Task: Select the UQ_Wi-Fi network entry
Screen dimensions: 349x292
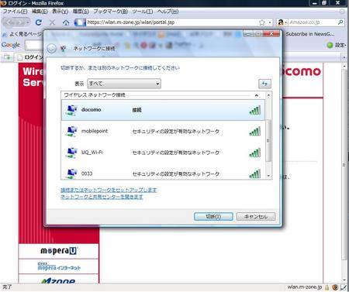Action: click(163, 153)
